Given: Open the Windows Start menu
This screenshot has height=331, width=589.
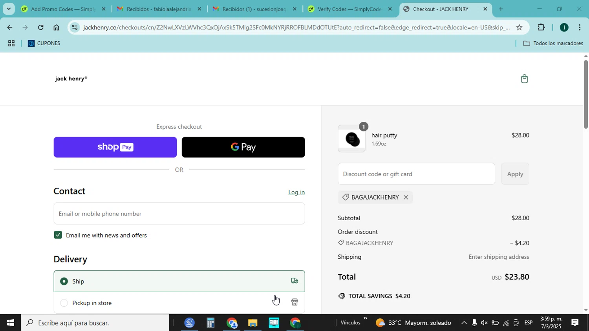Looking at the screenshot, I should 10,323.
